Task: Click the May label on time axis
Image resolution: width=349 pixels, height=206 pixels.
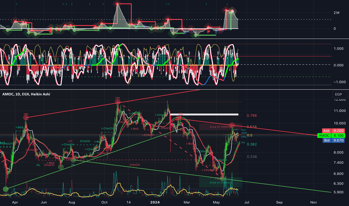Action: [216, 202]
